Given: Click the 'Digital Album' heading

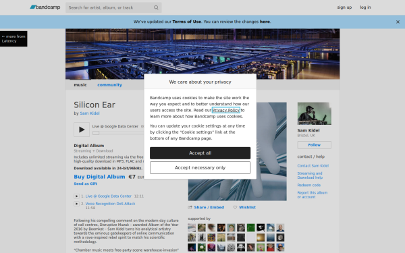Looking at the screenshot, I should [x=89, y=146].
